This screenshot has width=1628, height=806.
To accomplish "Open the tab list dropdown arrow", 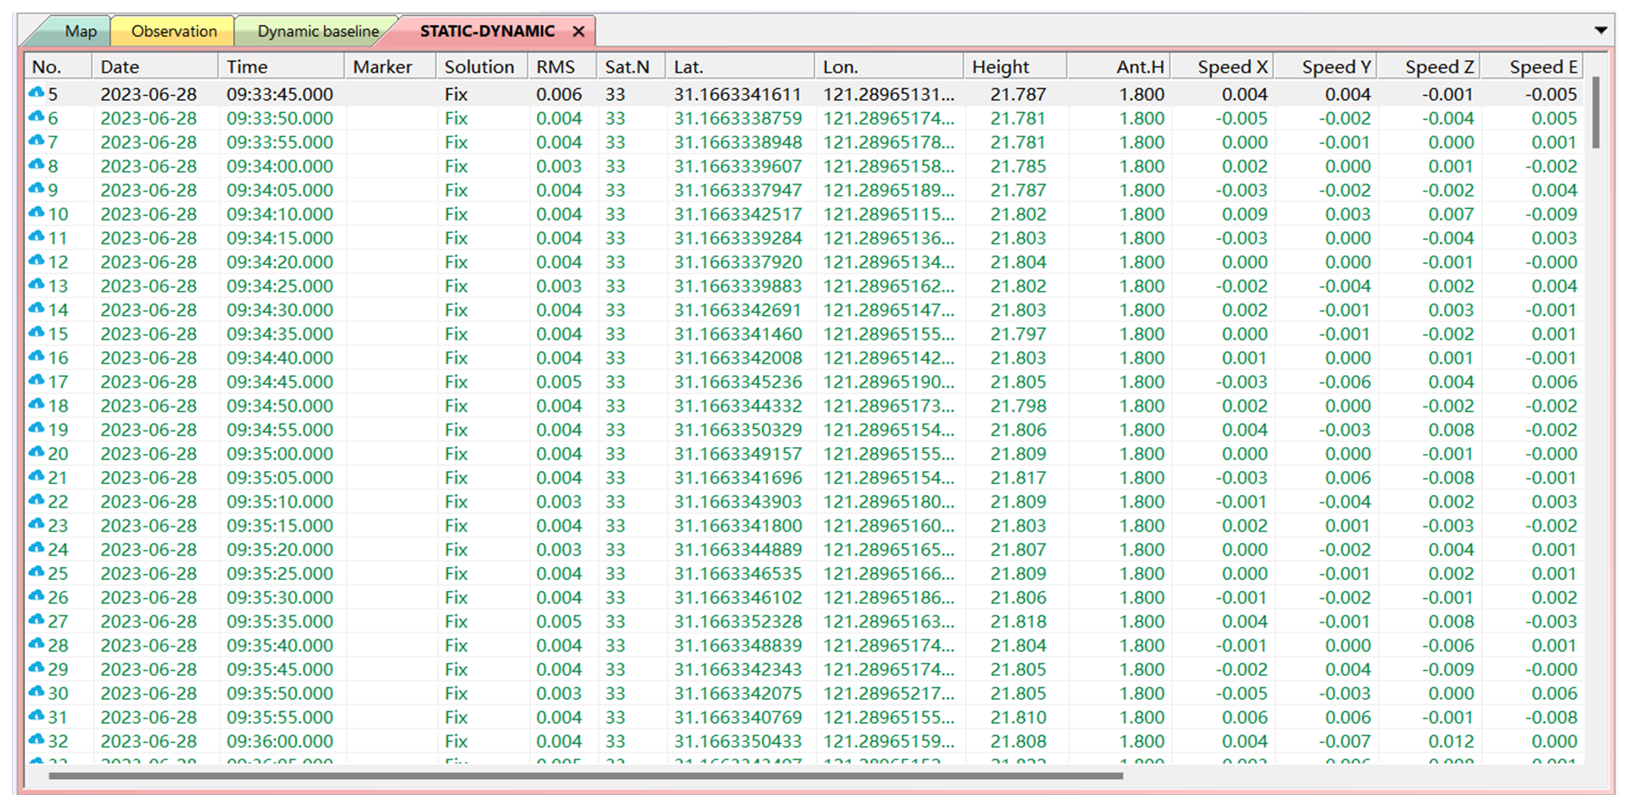I will click(x=1600, y=30).
